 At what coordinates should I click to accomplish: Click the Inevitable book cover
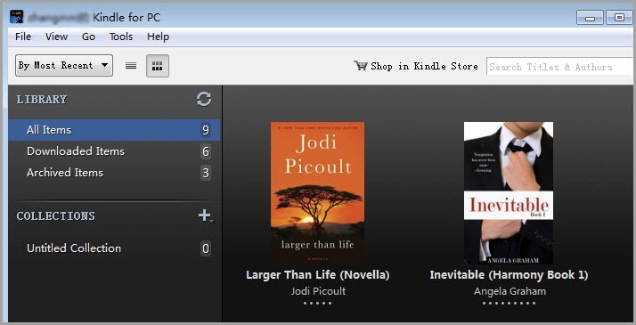coord(509,193)
